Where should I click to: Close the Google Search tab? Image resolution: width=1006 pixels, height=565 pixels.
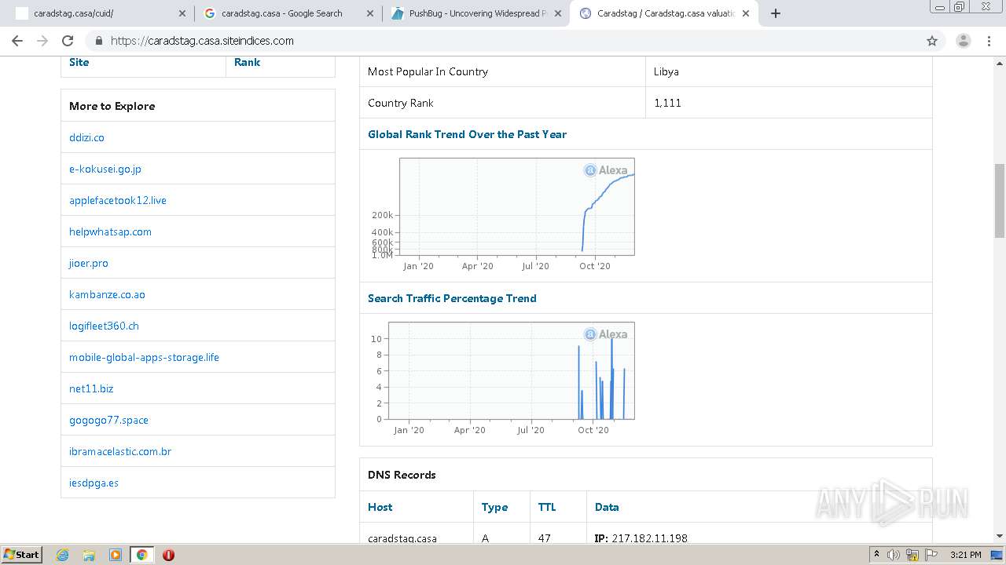pyautogui.click(x=369, y=13)
